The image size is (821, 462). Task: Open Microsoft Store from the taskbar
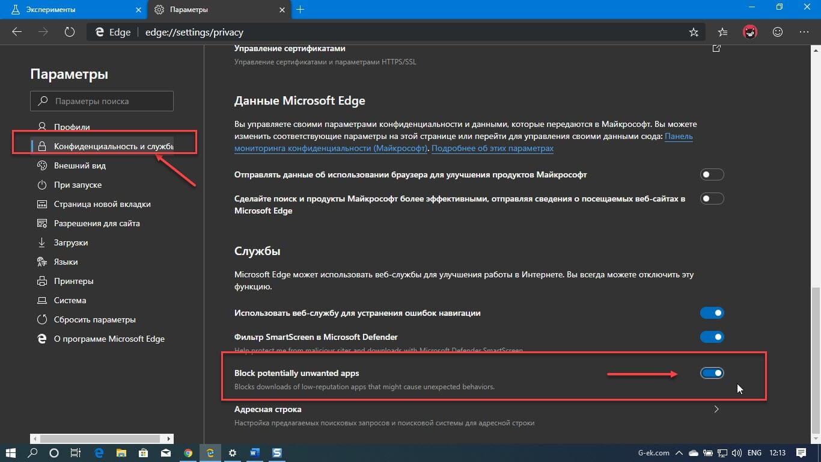143,452
